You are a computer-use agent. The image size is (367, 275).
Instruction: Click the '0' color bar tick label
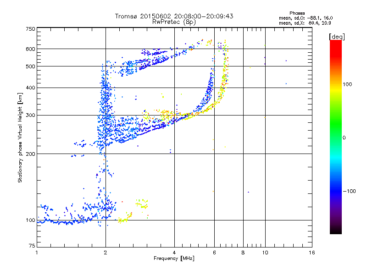coord(344,138)
